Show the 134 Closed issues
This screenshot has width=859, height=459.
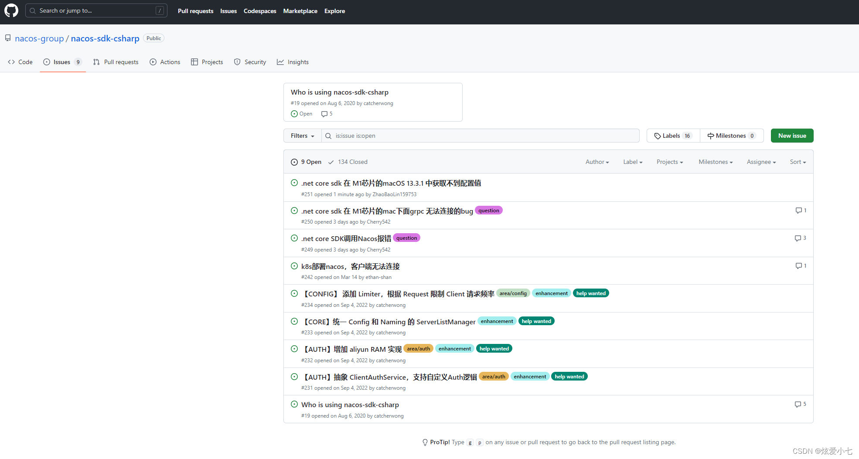coord(348,162)
